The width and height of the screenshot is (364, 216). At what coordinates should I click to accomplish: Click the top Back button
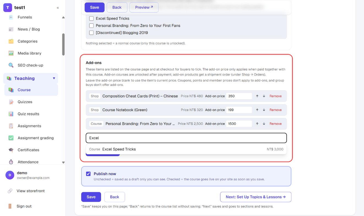coord(117,7)
